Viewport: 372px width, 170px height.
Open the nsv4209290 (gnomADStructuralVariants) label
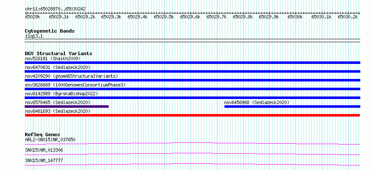(x=71, y=76)
